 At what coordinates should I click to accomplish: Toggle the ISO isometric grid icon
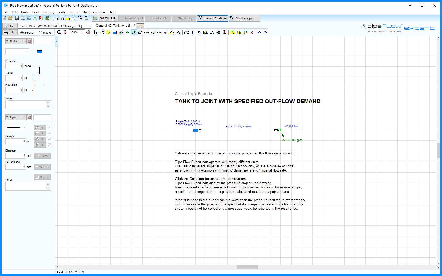[x=56, y=18]
